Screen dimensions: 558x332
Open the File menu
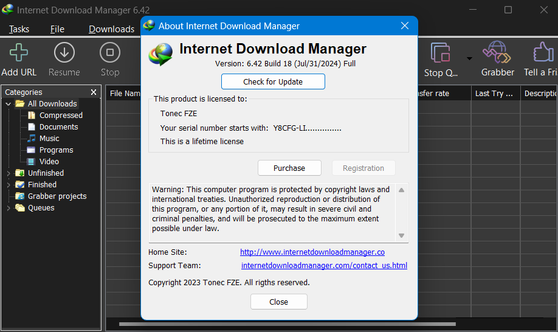(57, 29)
